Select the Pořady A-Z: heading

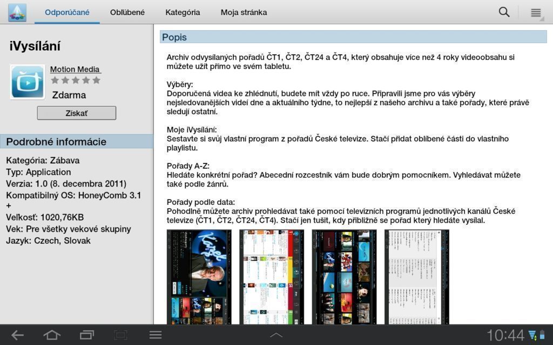tap(188, 166)
